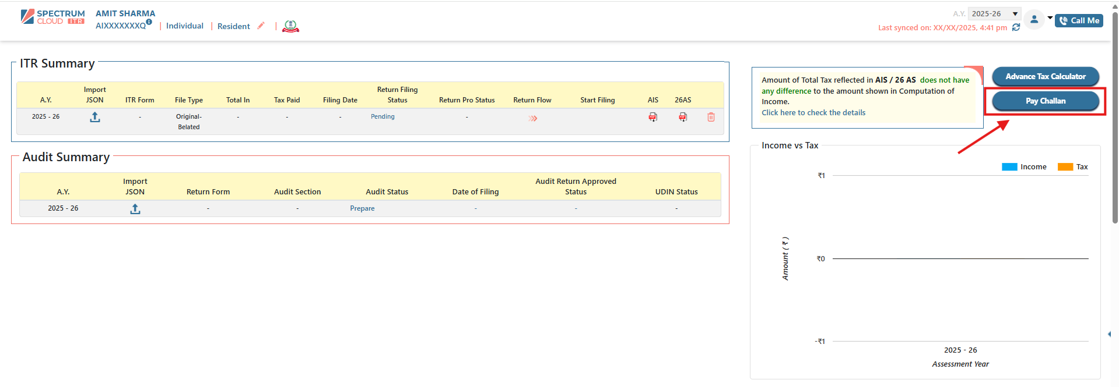Click the Spectrum Cloud ITR logo

pyautogui.click(x=52, y=17)
